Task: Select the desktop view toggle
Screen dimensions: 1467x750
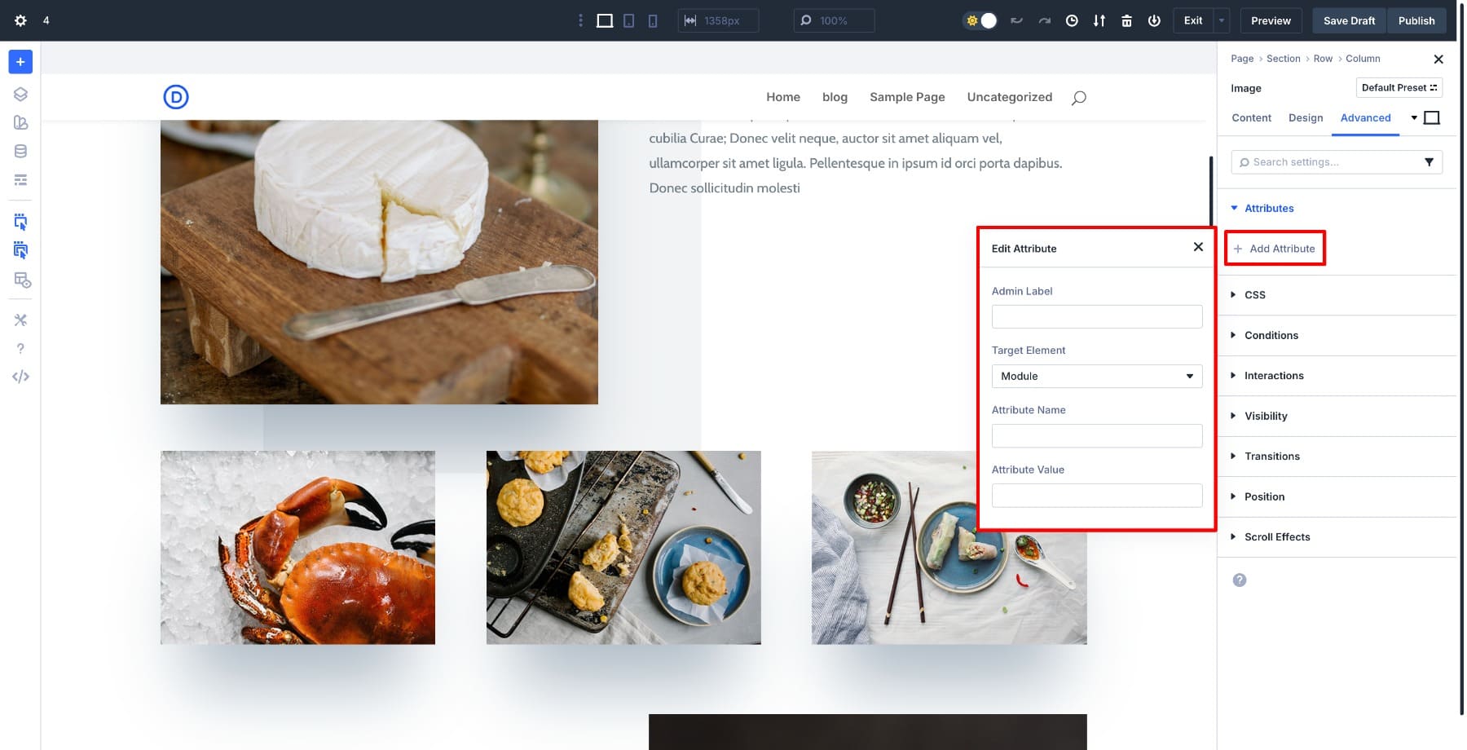Action: click(605, 20)
